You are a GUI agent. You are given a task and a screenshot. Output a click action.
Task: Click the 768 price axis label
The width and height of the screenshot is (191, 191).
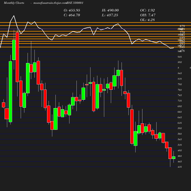(180, 90)
